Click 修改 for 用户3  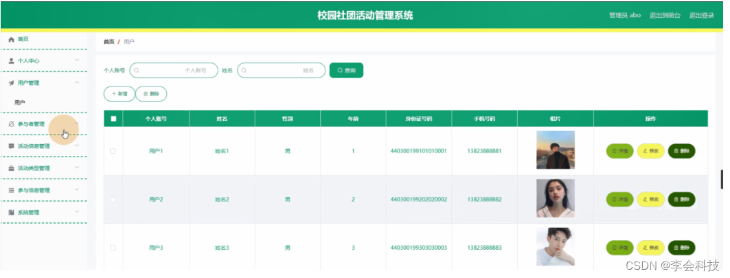point(651,248)
